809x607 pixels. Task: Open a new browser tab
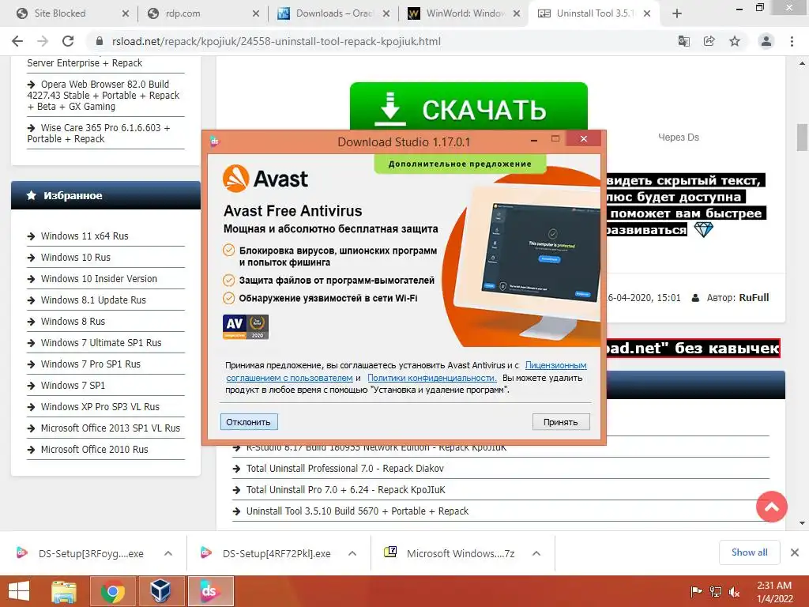[x=677, y=14]
